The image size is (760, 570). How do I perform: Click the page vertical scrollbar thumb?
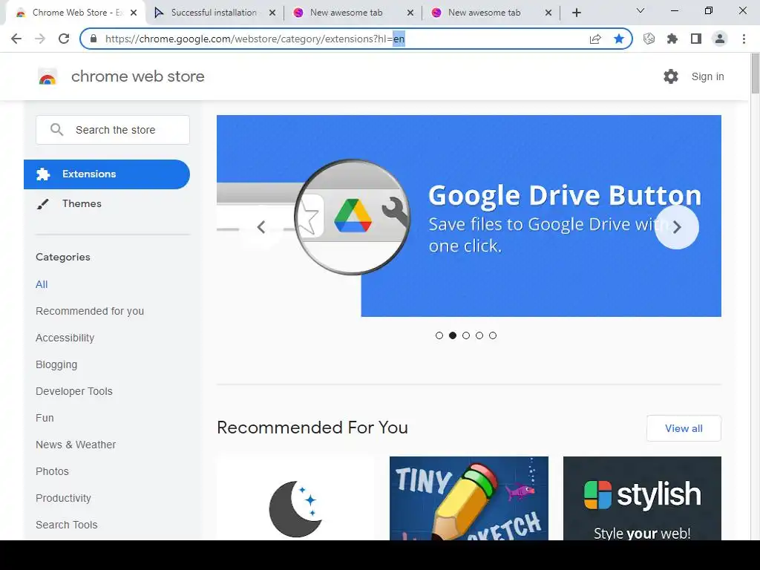click(755, 73)
